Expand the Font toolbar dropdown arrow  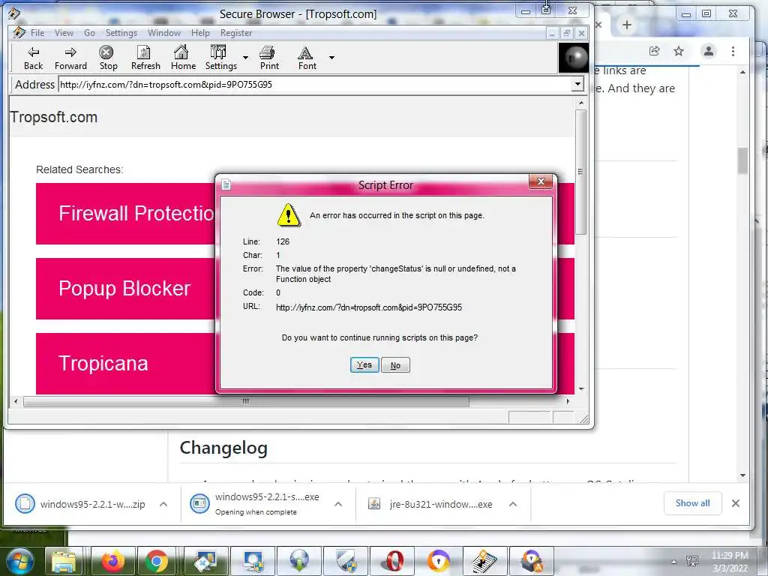pyautogui.click(x=331, y=57)
